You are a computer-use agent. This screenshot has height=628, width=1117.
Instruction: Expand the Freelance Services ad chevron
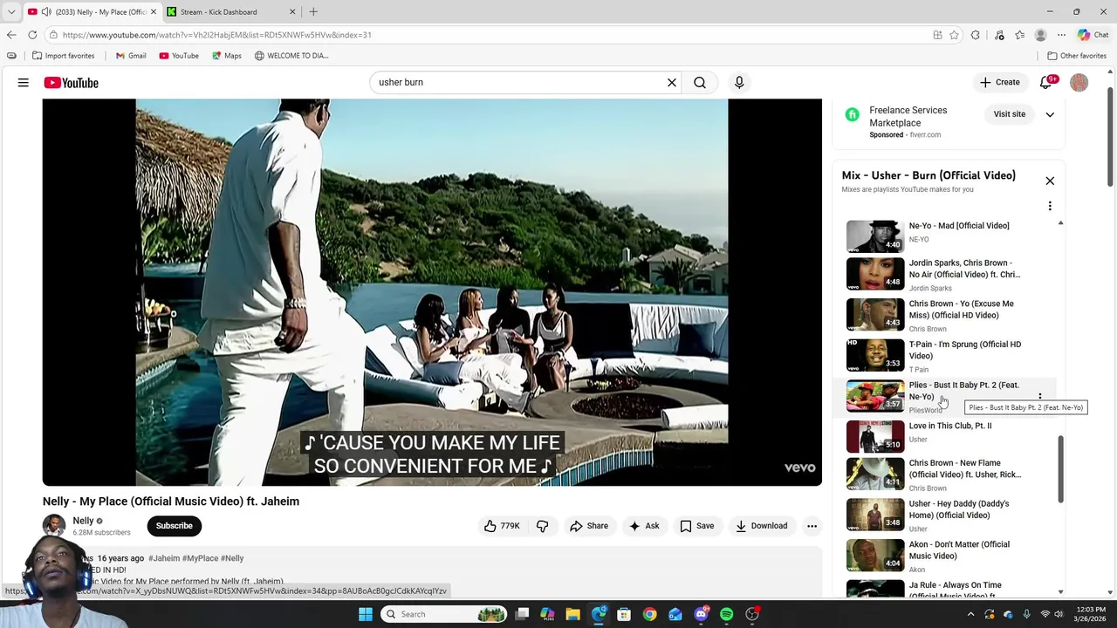pyautogui.click(x=1050, y=114)
